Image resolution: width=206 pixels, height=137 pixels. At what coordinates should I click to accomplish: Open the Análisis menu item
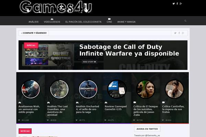[34, 22]
